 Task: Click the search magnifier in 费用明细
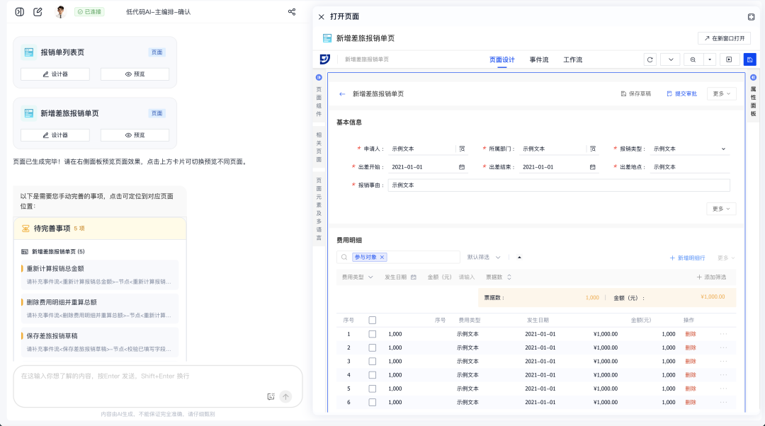click(344, 257)
